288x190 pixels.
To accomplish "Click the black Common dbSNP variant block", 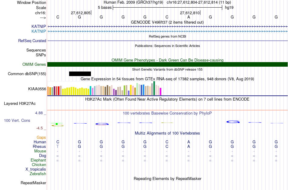I will coord(80,74).
